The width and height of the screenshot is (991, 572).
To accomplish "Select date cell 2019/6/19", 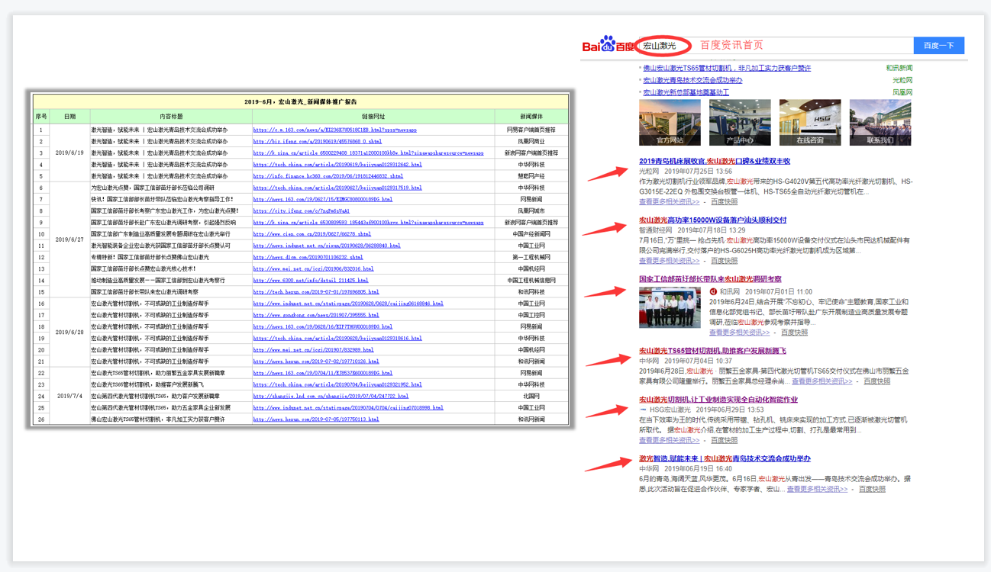I will [70, 153].
